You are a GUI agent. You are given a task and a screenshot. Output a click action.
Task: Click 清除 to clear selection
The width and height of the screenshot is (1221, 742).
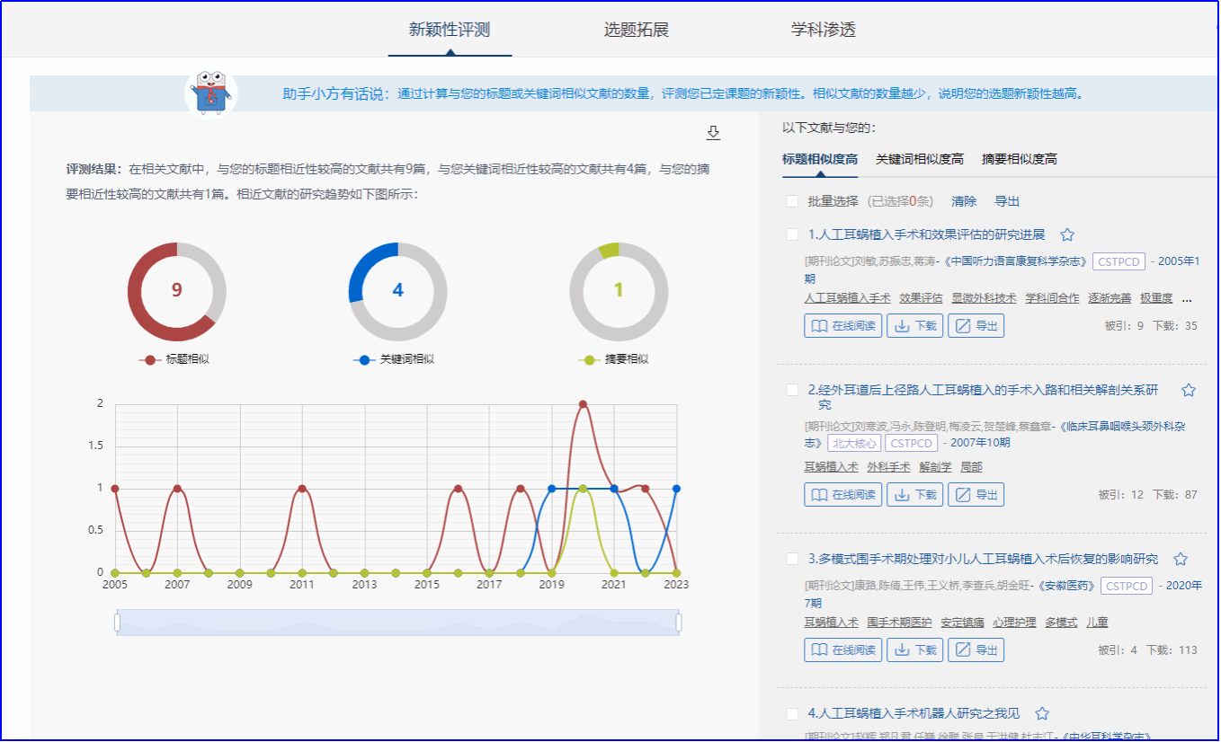[964, 202]
